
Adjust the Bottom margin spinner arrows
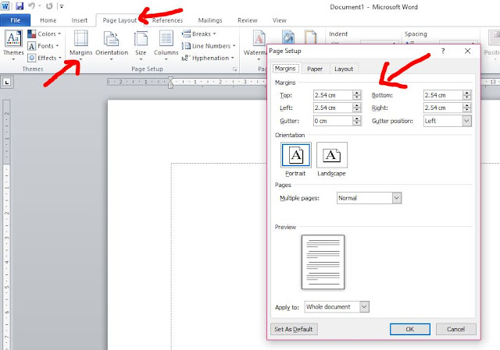tap(467, 95)
